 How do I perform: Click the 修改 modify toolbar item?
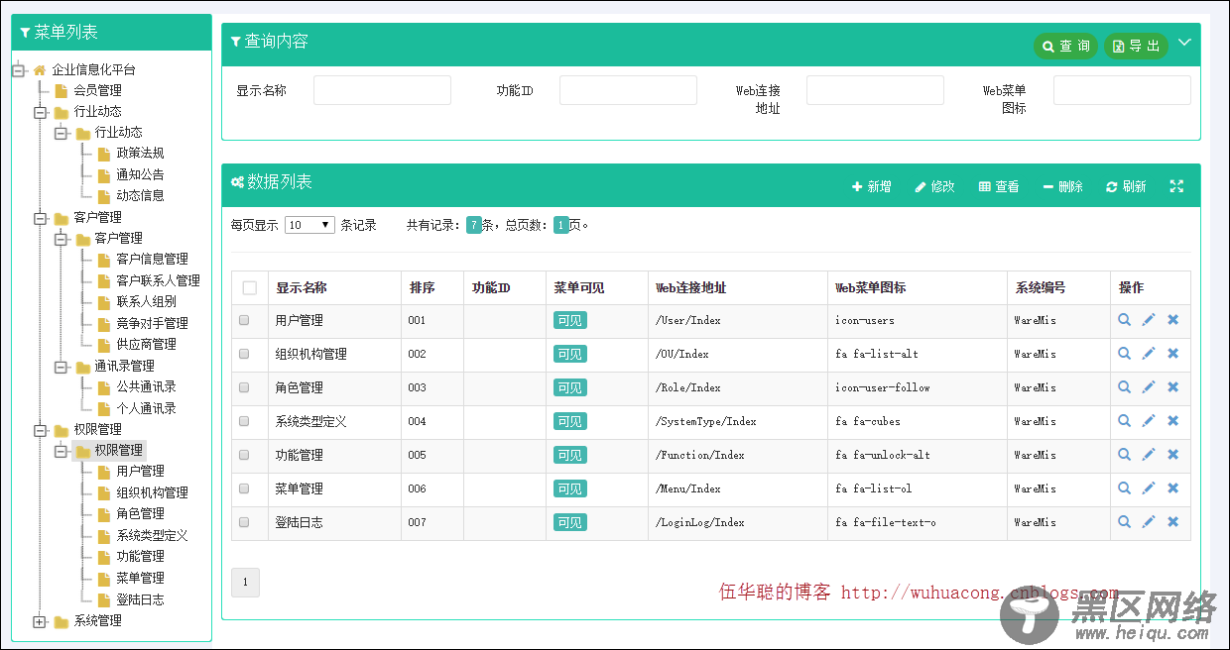pyautogui.click(x=934, y=186)
